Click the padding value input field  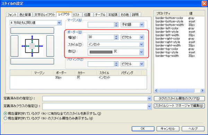(x=101, y=64)
